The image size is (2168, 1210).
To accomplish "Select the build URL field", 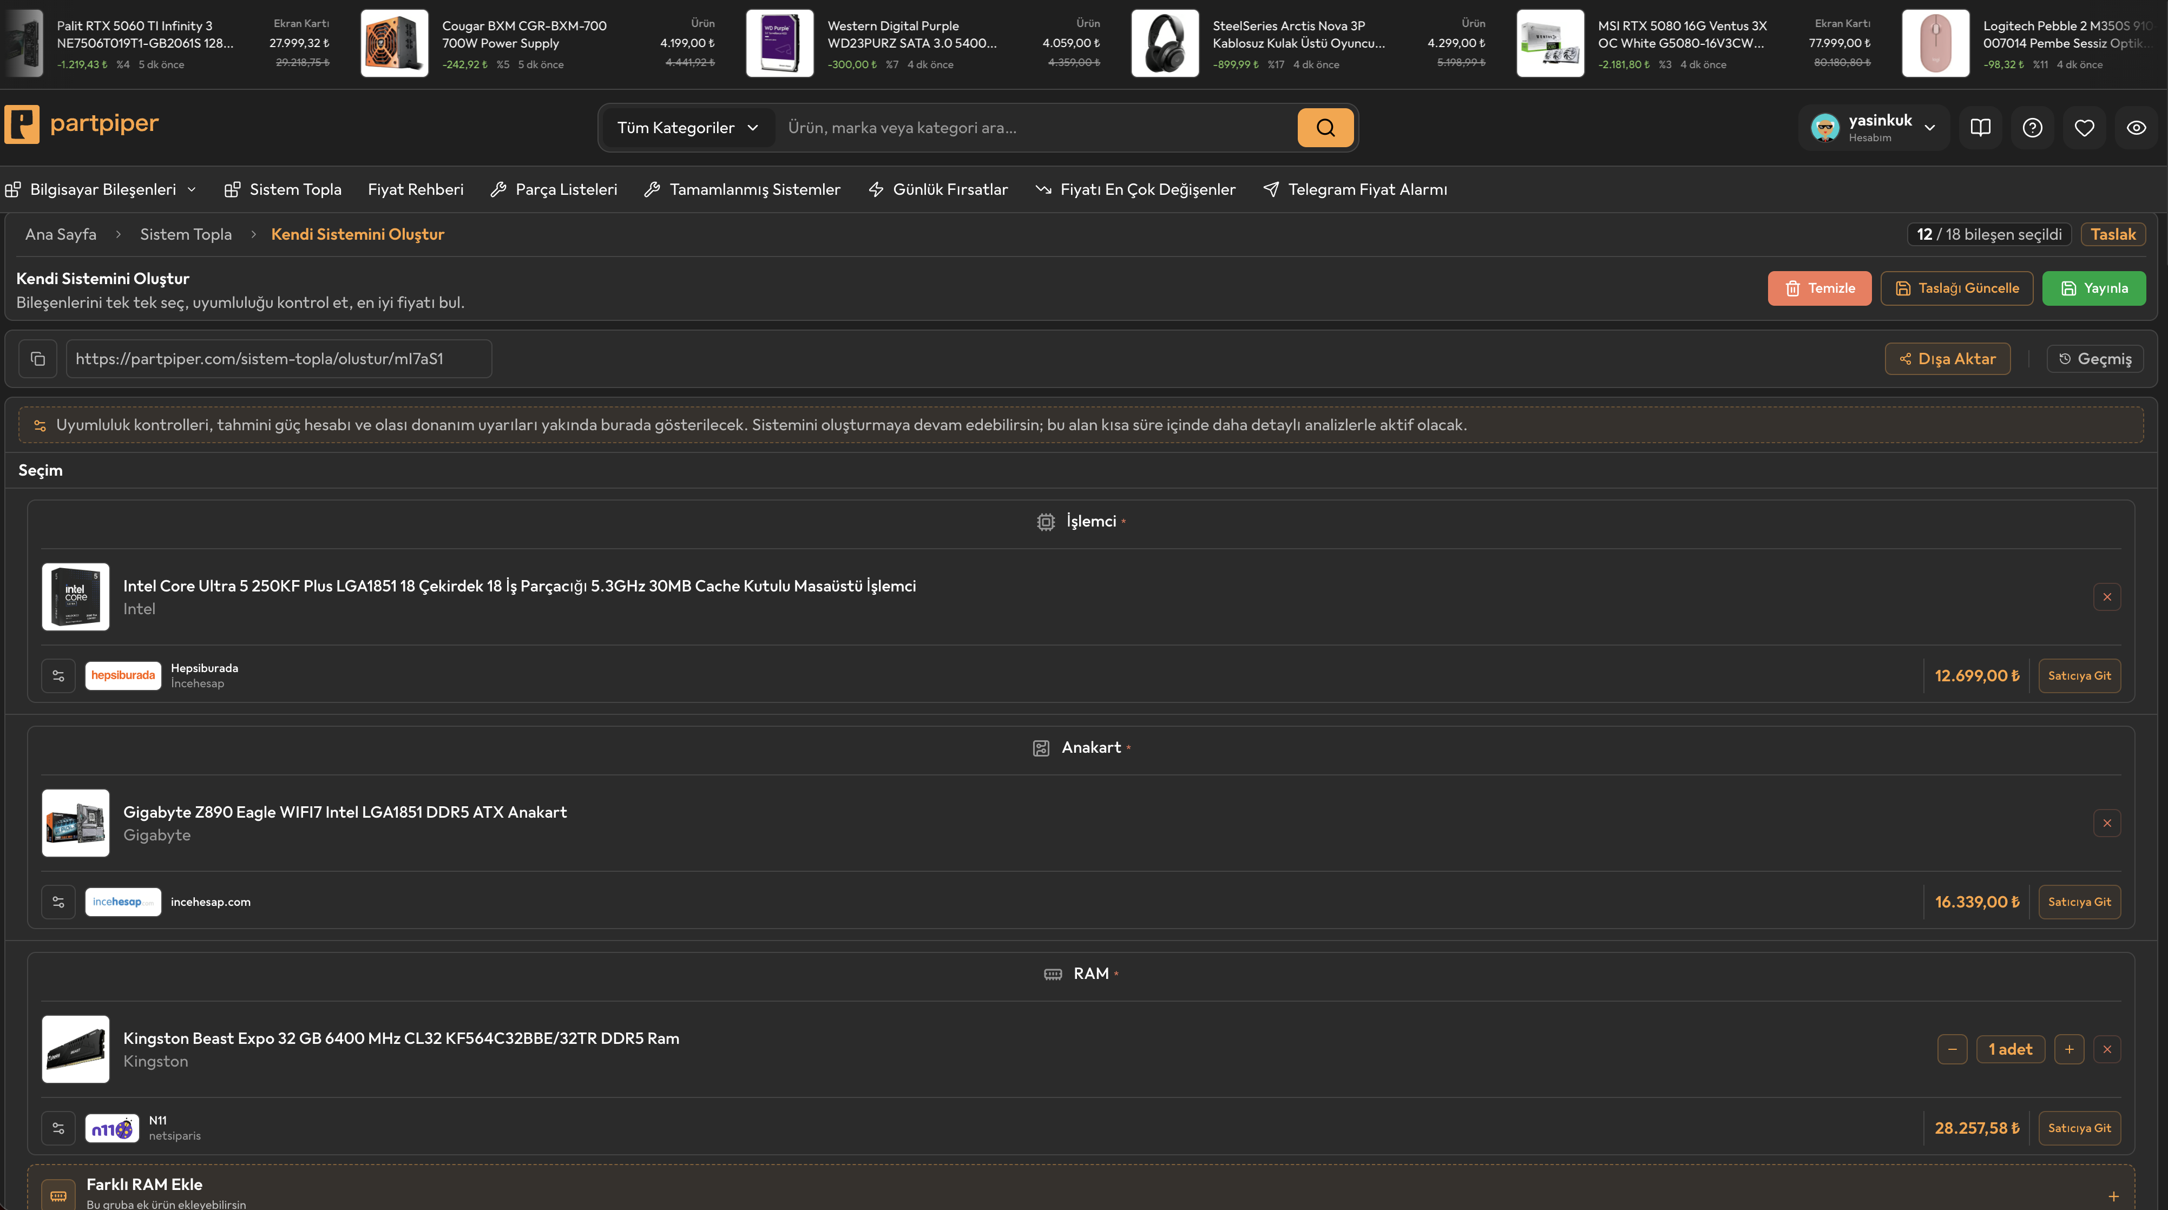I will 279,358.
